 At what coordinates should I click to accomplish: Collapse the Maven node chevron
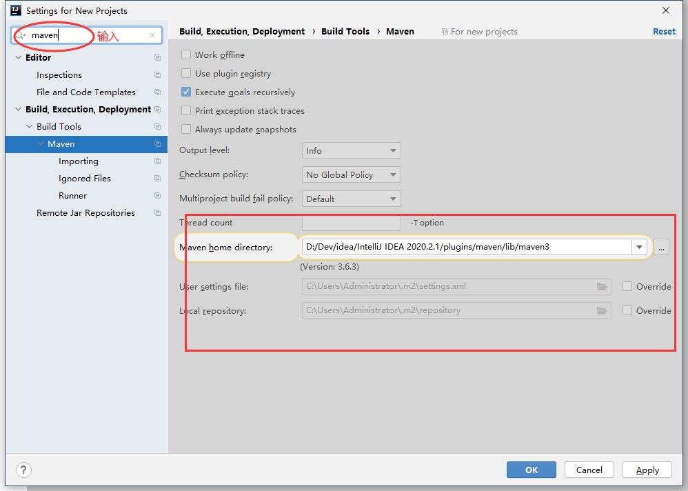pyautogui.click(x=41, y=144)
